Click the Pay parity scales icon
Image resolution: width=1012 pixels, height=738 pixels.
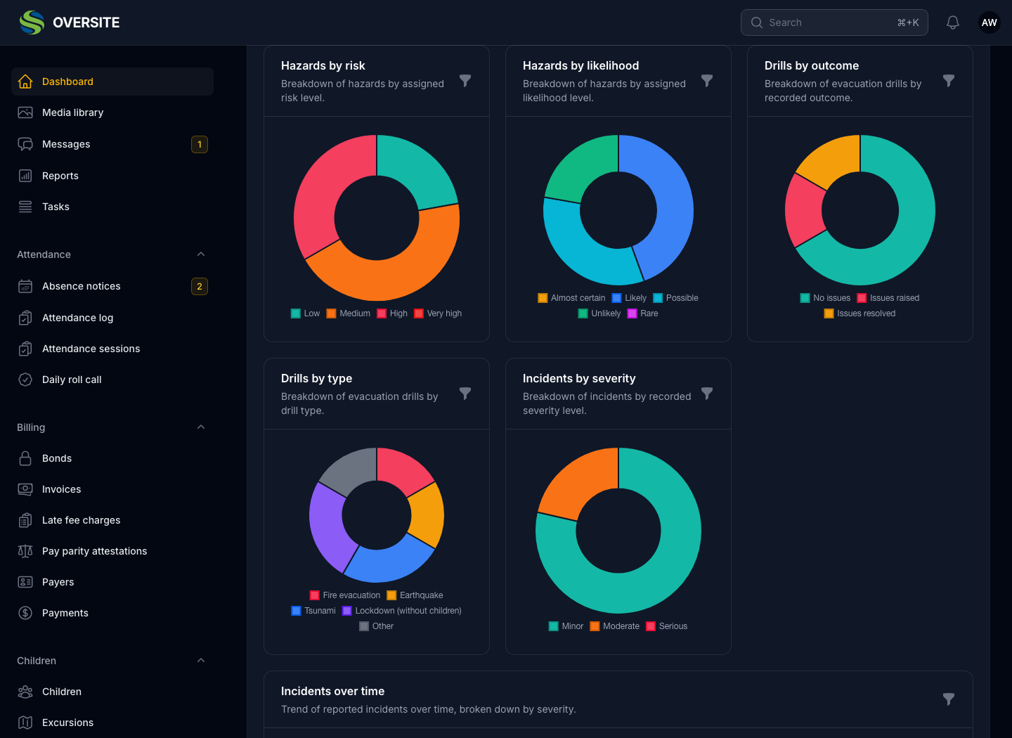[x=25, y=551]
